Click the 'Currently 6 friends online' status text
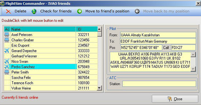 coord(20,97)
